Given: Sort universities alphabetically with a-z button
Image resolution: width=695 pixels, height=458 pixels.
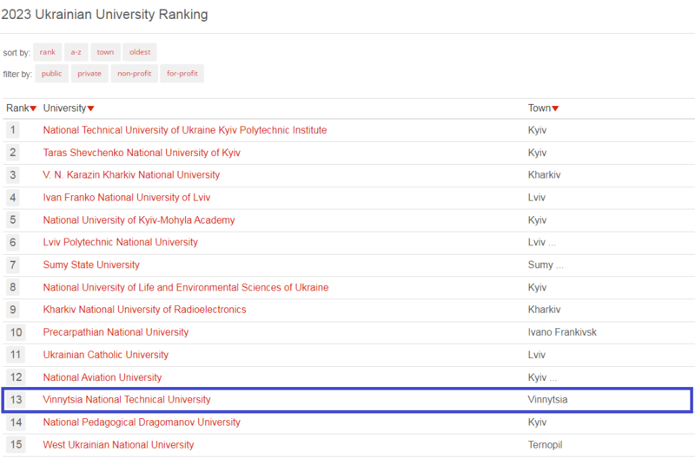Looking at the screenshot, I should pos(76,52).
